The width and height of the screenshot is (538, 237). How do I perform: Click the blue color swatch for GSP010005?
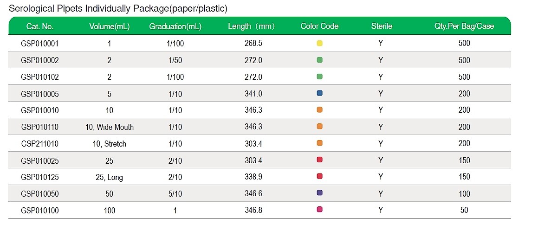[x=319, y=93]
